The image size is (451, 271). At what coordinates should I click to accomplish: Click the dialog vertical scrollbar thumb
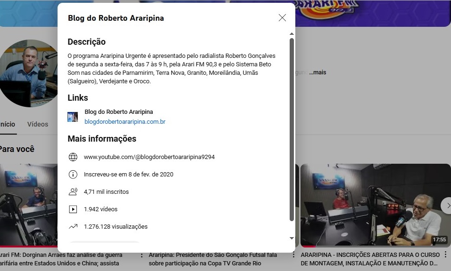click(292, 130)
